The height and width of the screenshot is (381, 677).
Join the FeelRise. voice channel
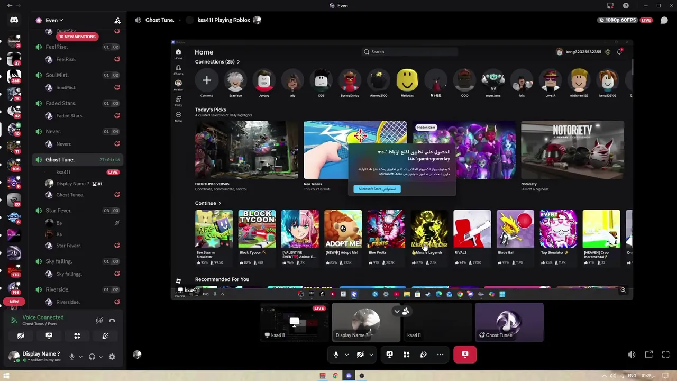click(77, 47)
